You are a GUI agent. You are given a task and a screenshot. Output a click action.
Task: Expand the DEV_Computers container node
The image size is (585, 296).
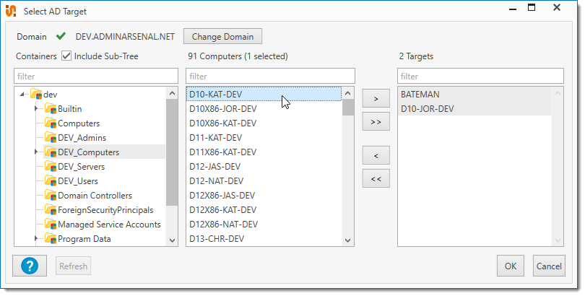coord(36,152)
